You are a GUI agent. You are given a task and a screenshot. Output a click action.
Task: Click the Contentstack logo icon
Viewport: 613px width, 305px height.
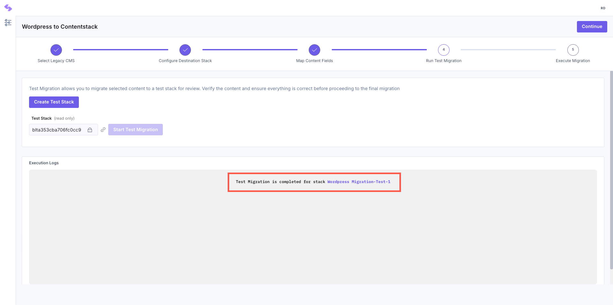click(8, 8)
